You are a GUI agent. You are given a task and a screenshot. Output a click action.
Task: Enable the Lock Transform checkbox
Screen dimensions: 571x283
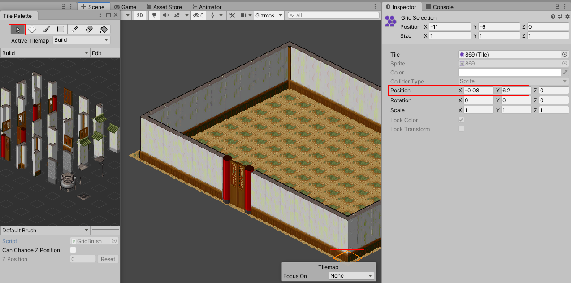(461, 129)
